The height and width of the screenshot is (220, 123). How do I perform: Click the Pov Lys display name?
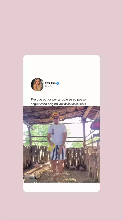pos(50,83)
